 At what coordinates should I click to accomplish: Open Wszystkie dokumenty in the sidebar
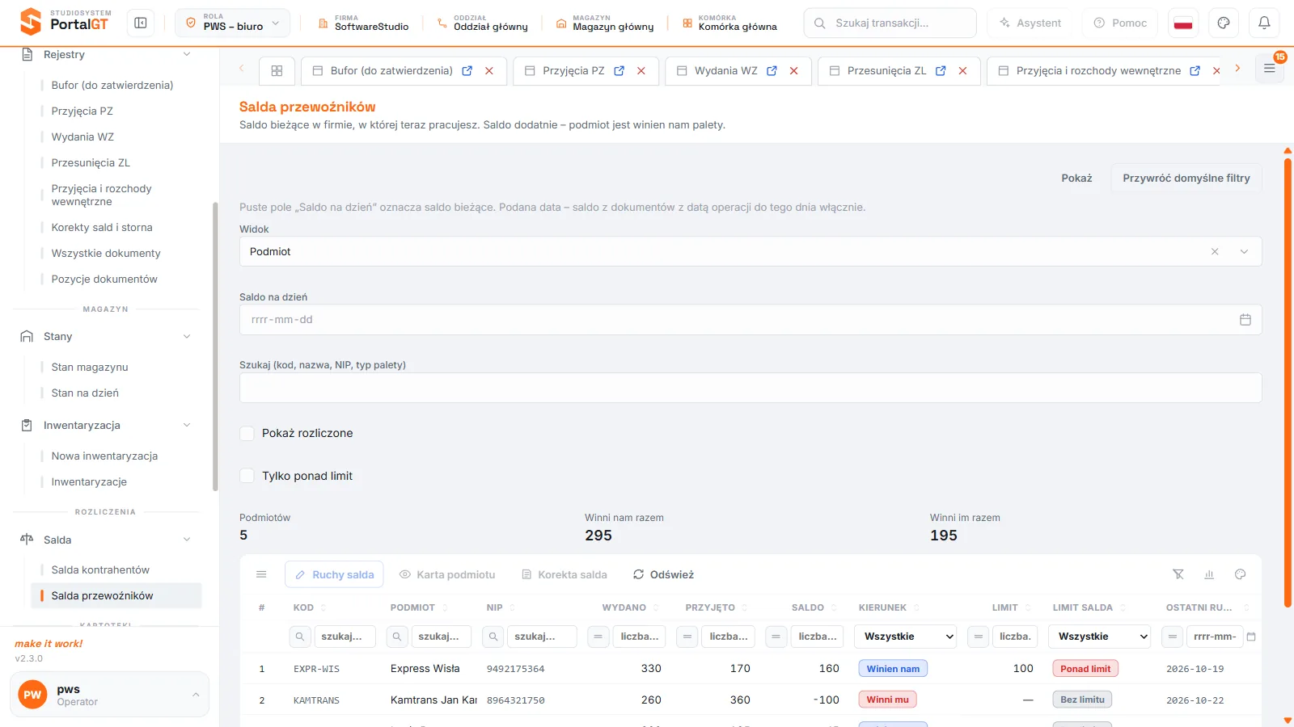[106, 254]
